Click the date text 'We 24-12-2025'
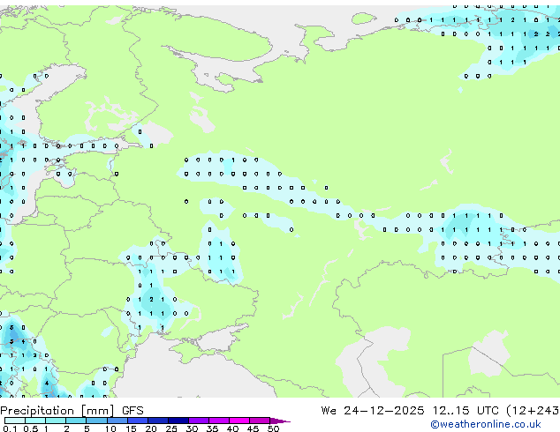This screenshot has height=432, width=560. pos(373,411)
